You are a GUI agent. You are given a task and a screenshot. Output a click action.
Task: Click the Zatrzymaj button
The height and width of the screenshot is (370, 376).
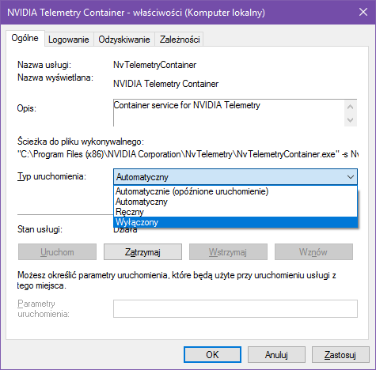point(142,252)
